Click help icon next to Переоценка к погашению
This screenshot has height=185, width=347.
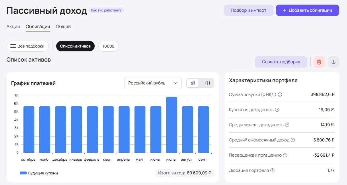click(285, 155)
